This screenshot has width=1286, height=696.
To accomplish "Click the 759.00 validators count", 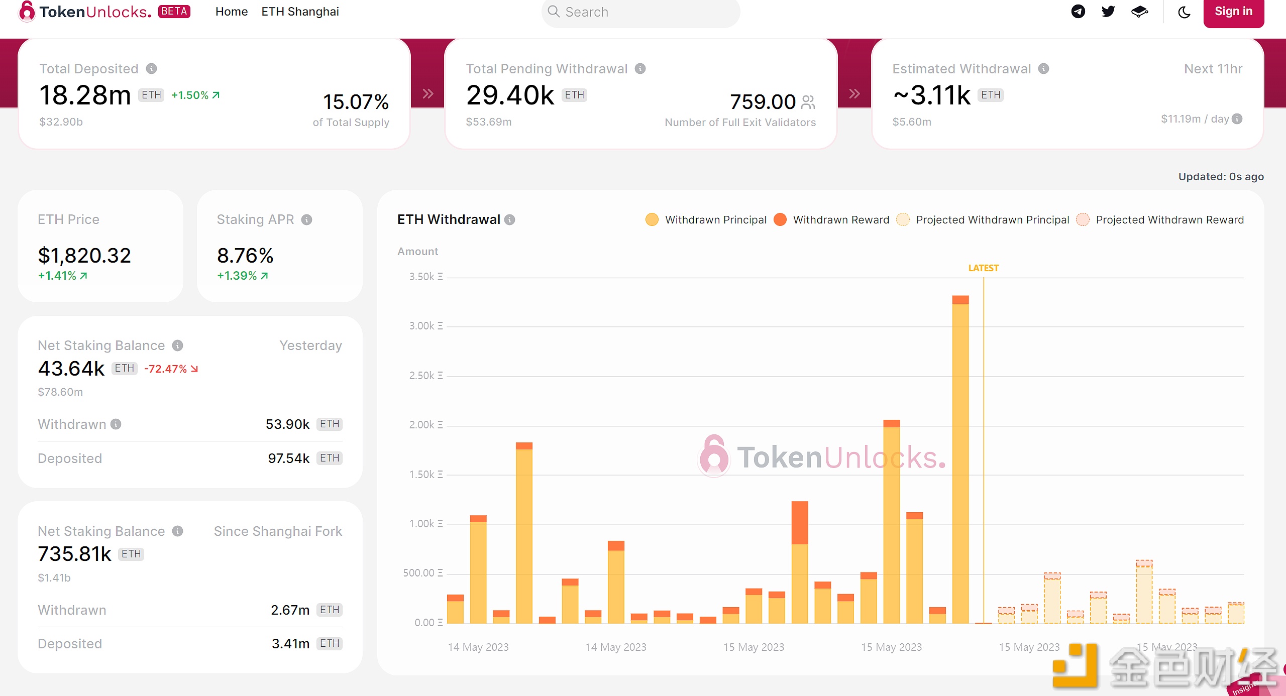I will point(763,102).
